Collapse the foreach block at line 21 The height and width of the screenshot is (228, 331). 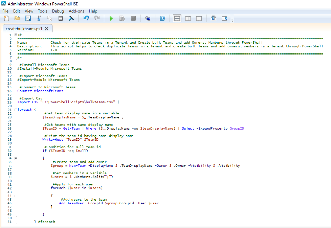tap(16, 110)
